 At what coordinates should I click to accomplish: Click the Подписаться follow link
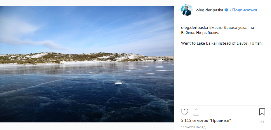point(244,10)
